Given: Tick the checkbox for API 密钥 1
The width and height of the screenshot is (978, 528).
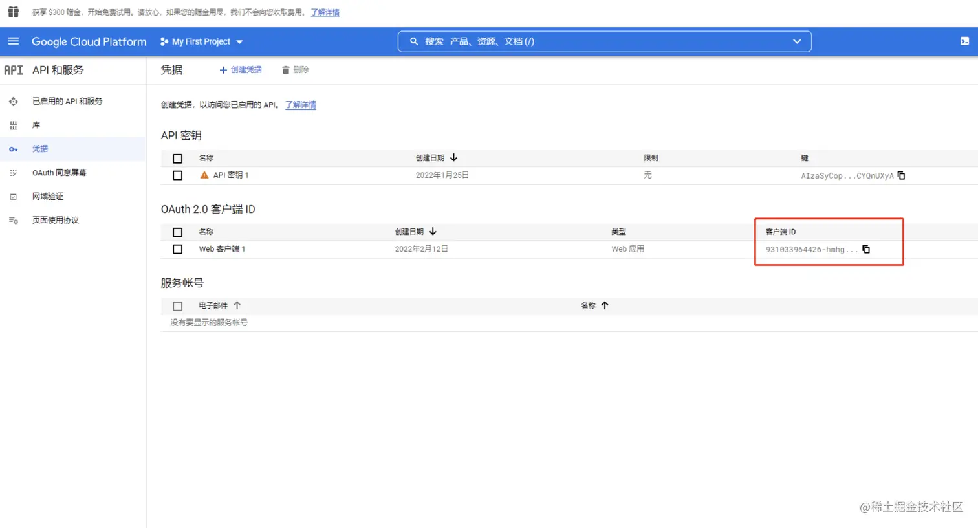Looking at the screenshot, I should [178, 175].
